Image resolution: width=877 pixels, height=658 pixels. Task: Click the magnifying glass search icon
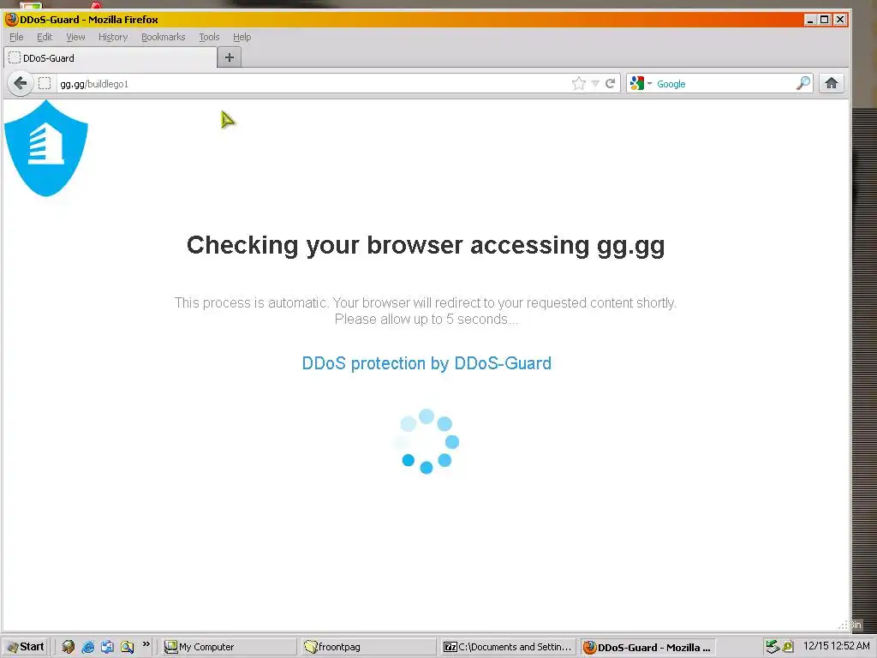tap(803, 83)
